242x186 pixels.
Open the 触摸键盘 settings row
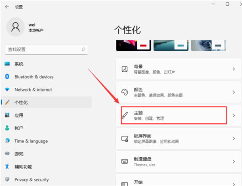177,162
